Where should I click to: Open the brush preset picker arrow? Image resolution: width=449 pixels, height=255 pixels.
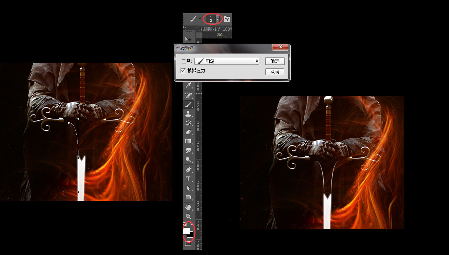click(x=218, y=19)
